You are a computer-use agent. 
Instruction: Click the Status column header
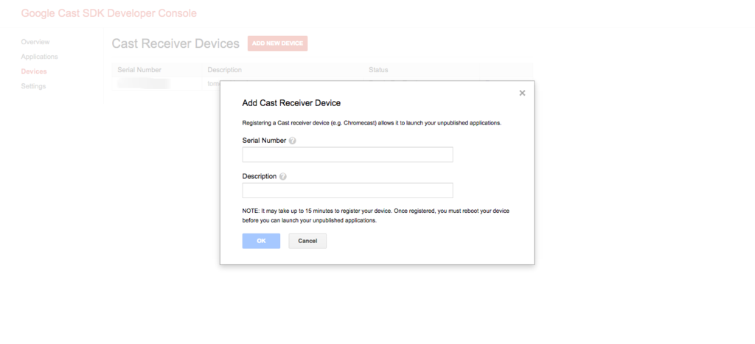(x=378, y=70)
